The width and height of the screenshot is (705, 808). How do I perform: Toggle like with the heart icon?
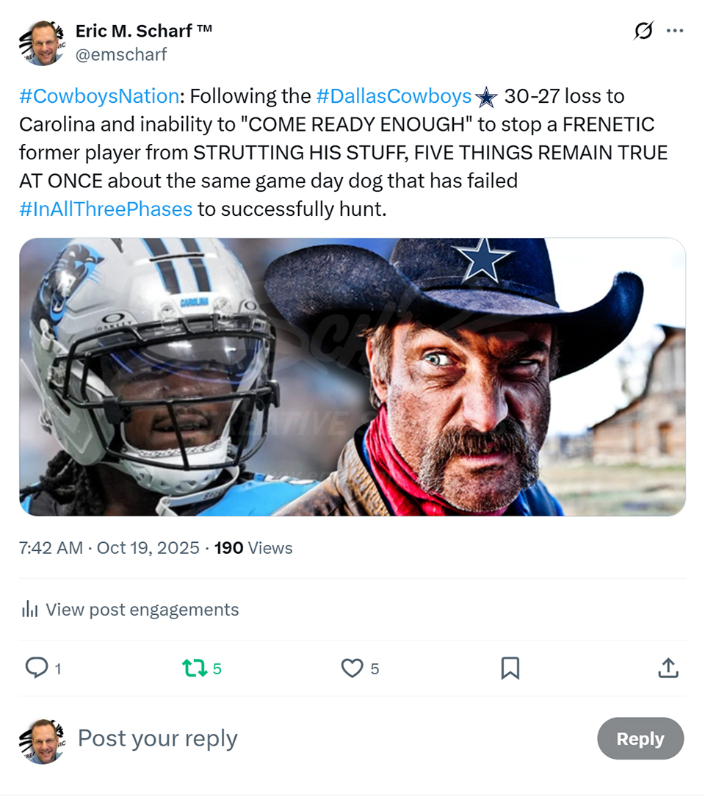tap(352, 668)
